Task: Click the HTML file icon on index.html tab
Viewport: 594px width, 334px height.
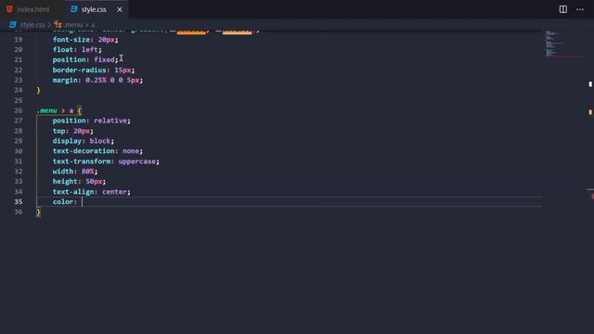Action: pyautogui.click(x=9, y=9)
